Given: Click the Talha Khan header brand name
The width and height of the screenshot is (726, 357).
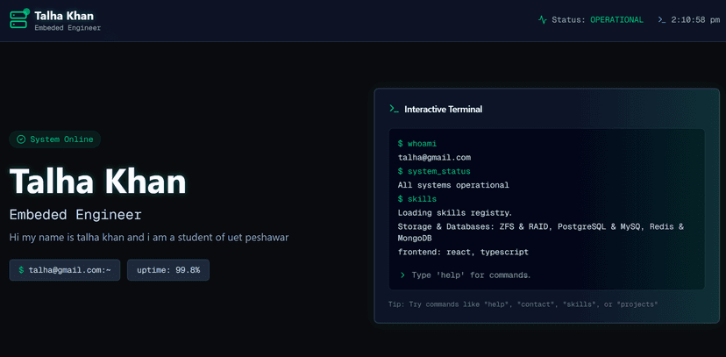Looking at the screenshot, I should pyautogui.click(x=64, y=16).
